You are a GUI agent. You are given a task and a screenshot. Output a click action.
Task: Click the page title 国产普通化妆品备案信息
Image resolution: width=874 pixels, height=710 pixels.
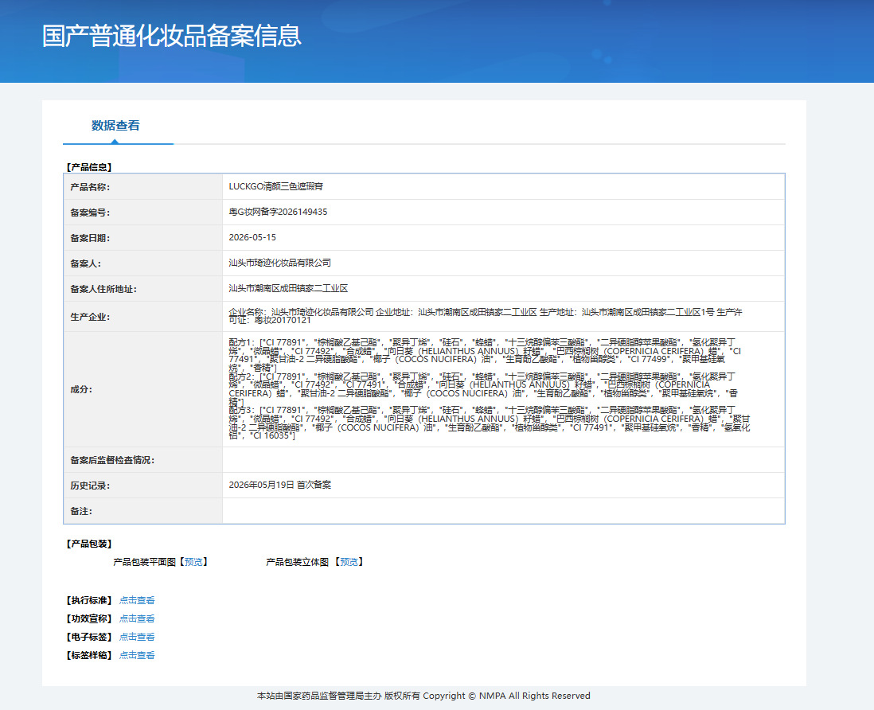(172, 37)
